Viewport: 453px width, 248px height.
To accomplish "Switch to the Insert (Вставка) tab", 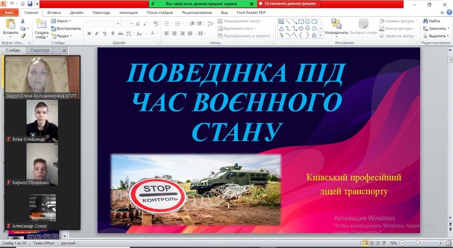I will tap(54, 13).
